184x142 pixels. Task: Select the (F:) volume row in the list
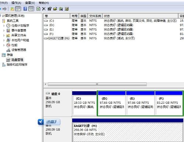click(114, 34)
